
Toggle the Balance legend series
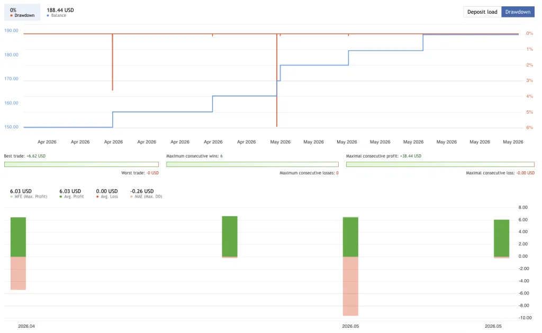click(60, 13)
